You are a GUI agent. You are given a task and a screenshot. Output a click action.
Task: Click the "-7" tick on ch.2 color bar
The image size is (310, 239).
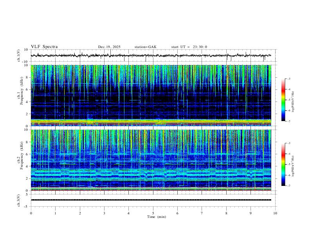pyautogui.click(x=289, y=186)
